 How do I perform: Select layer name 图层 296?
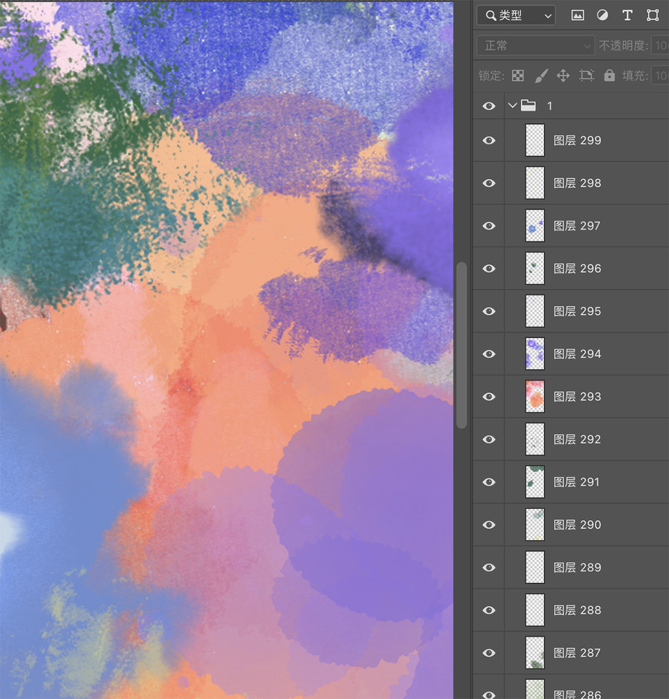(577, 268)
